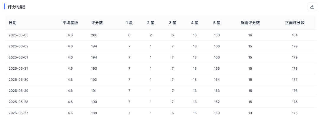Click rating count 200 cell
The width and height of the screenshot is (319, 117).
coord(94,35)
